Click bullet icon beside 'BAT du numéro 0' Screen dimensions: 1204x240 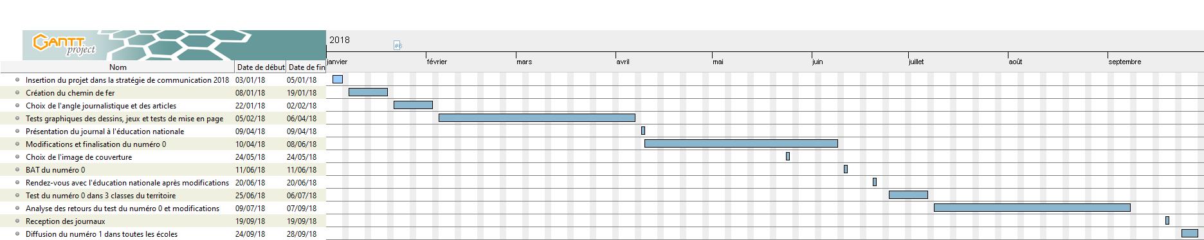[17, 170]
